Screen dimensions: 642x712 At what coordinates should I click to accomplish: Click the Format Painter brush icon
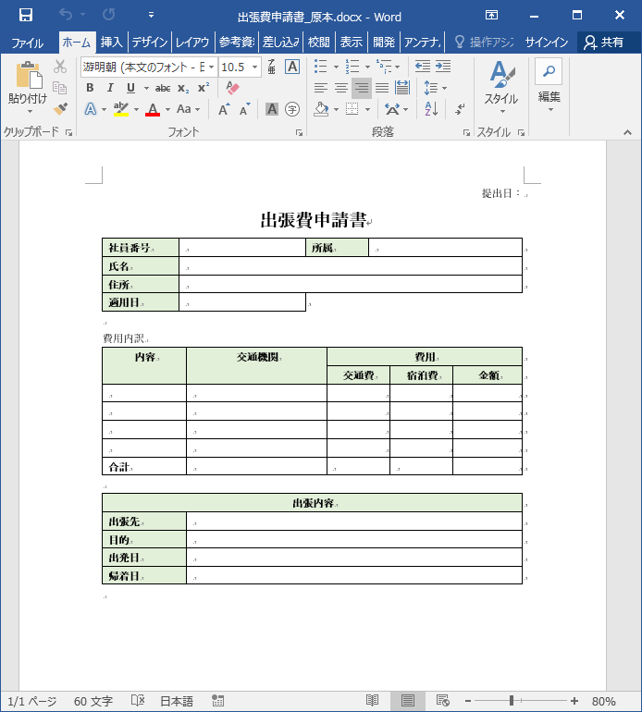pyautogui.click(x=60, y=109)
